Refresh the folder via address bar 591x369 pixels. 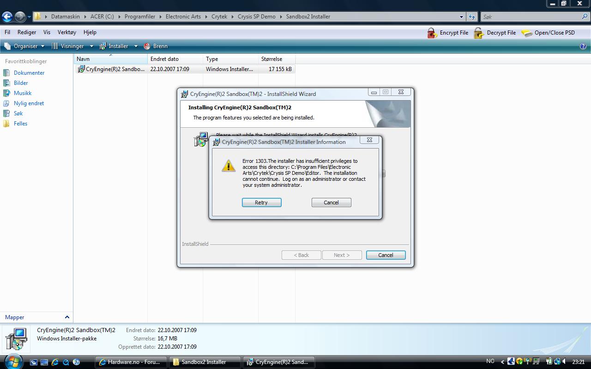[x=471, y=17]
